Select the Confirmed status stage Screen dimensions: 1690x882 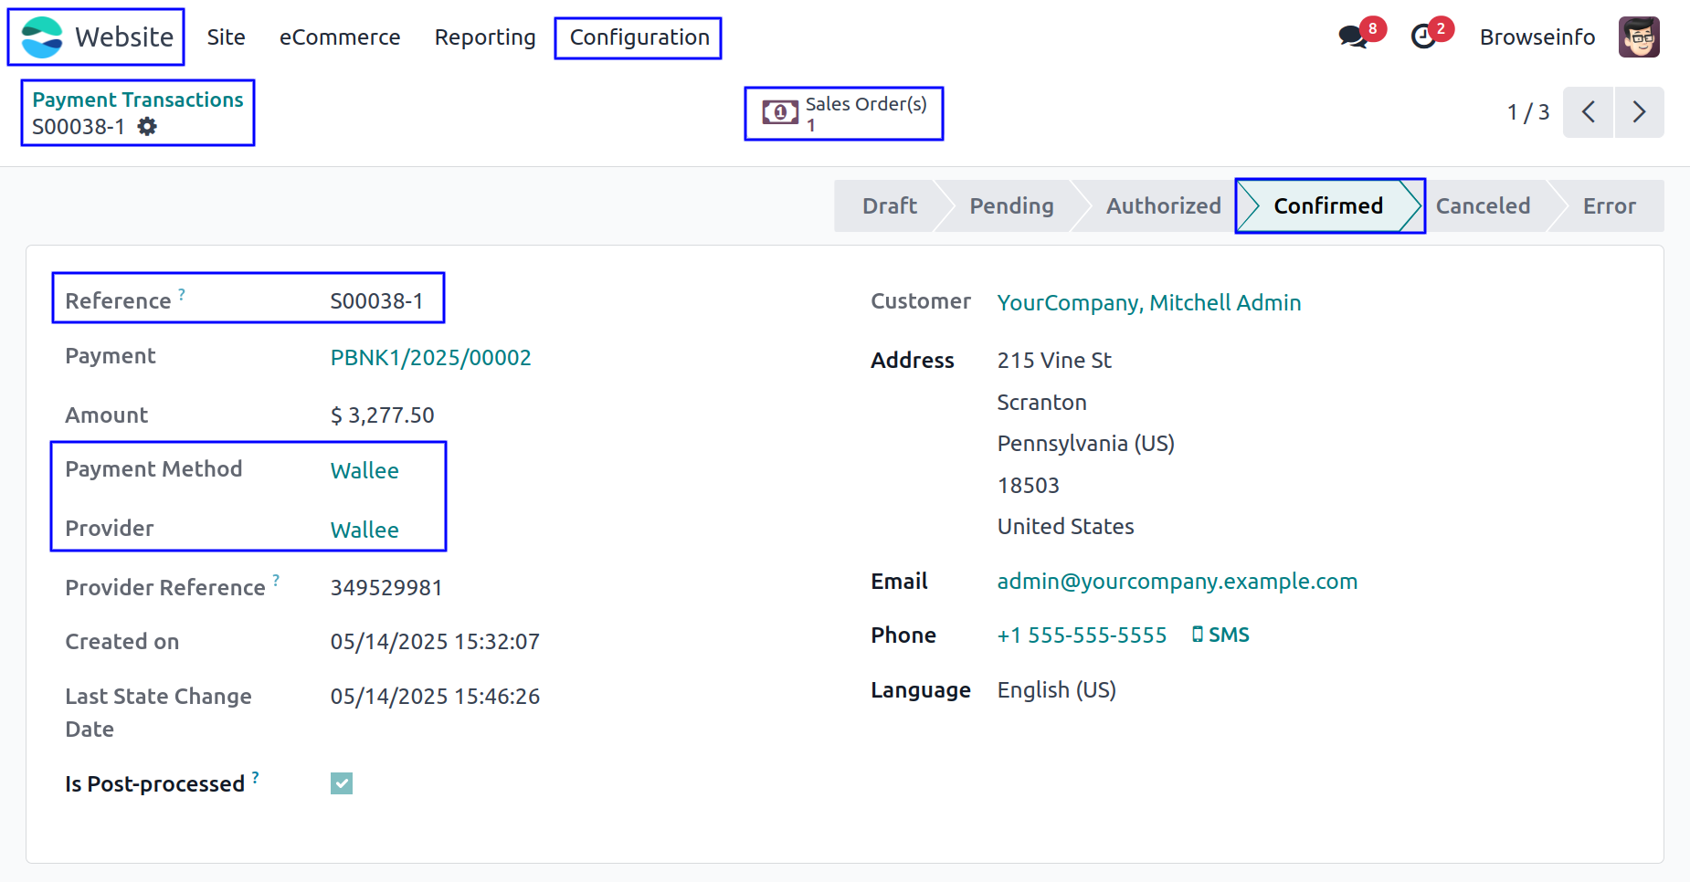coord(1329,206)
